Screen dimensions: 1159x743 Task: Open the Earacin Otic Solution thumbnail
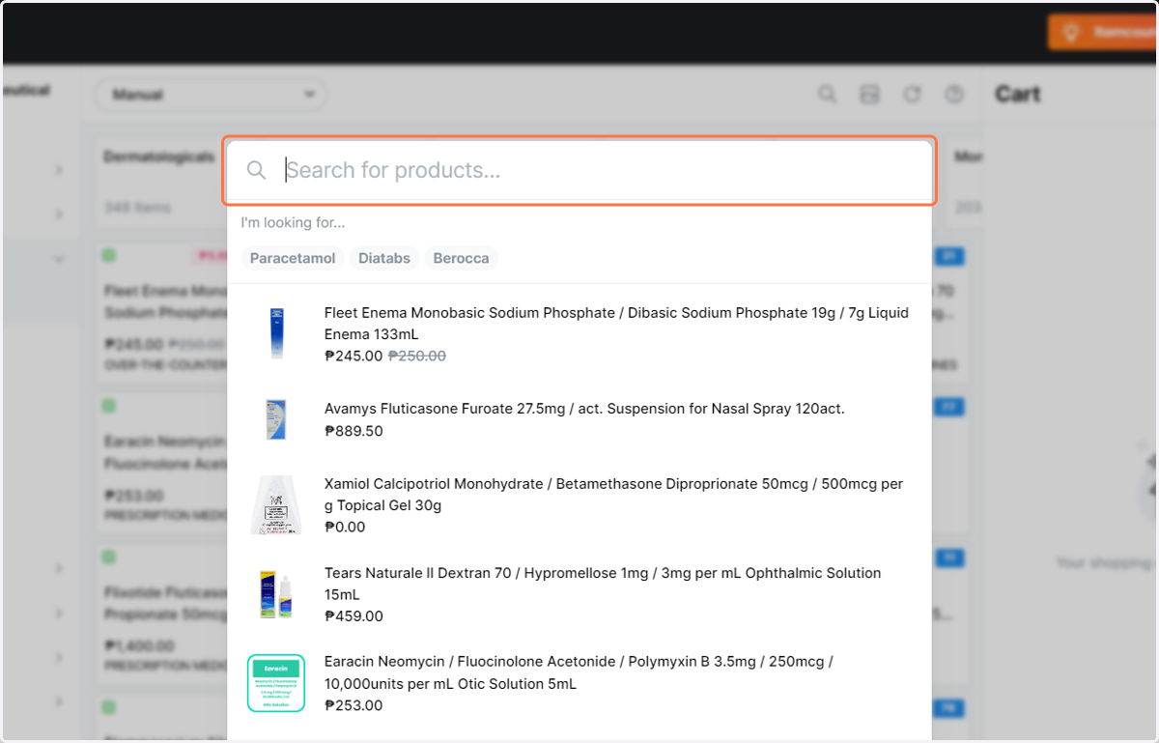click(276, 683)
